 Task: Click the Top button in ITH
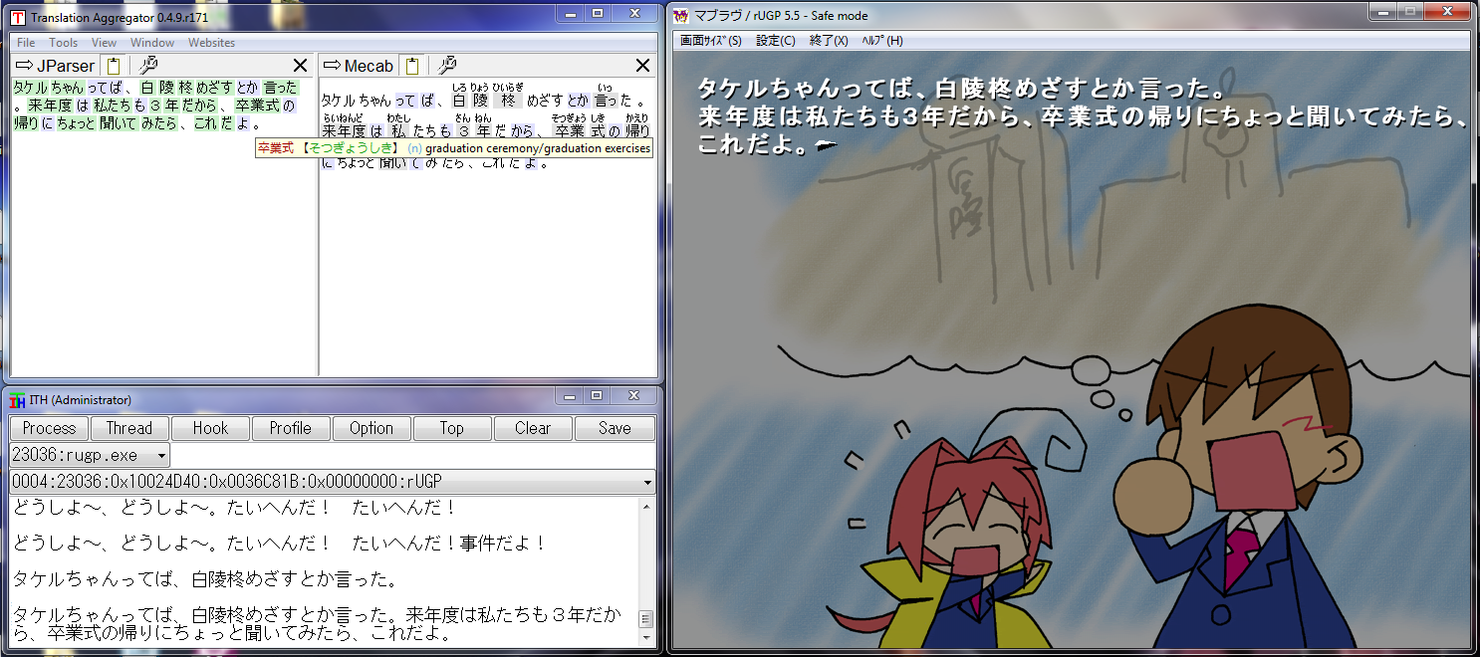coord(452,428)
